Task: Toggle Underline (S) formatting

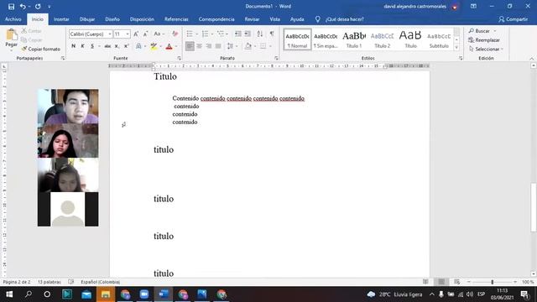Action: (x=92, y=46)
